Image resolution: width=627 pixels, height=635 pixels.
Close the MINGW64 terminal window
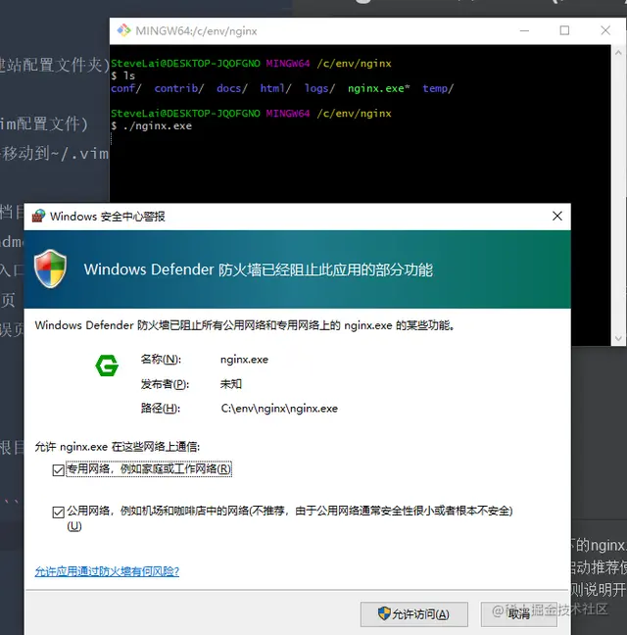pyautogui.click(x=605, y=30)
